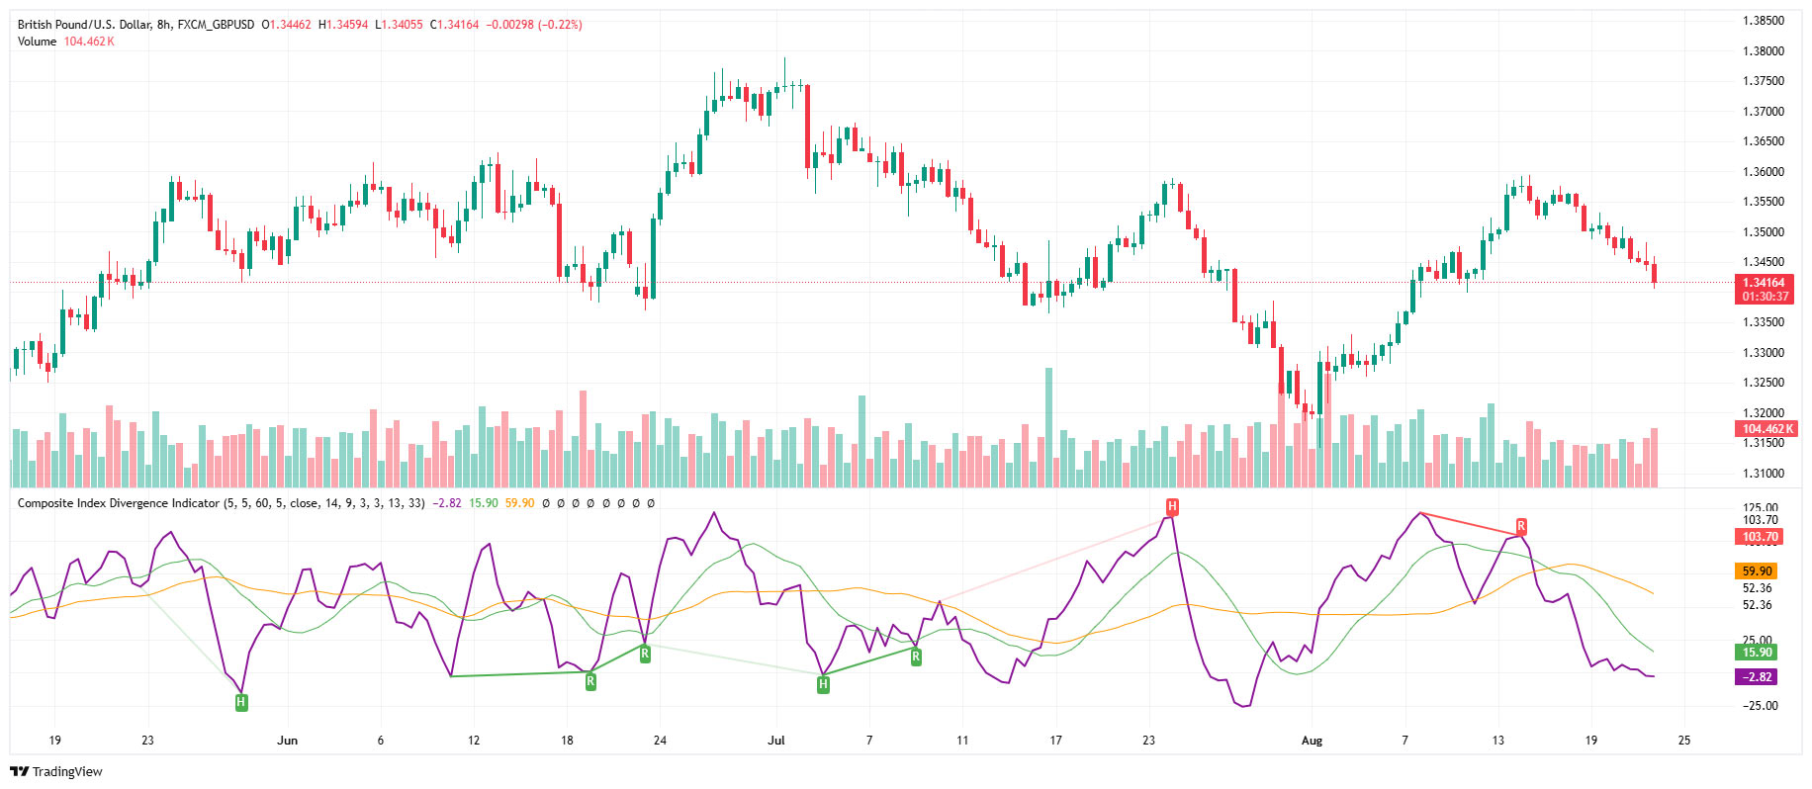This screenshot has height=789, width=1812.
Task: Click the green R marker near June 23
Action: point(645,654)
